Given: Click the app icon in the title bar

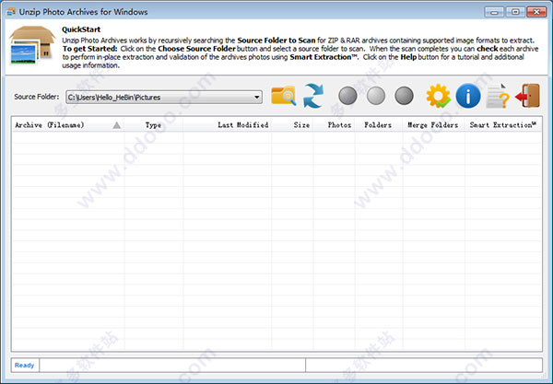Looking at the screenshot, I should tap(11, 12).
